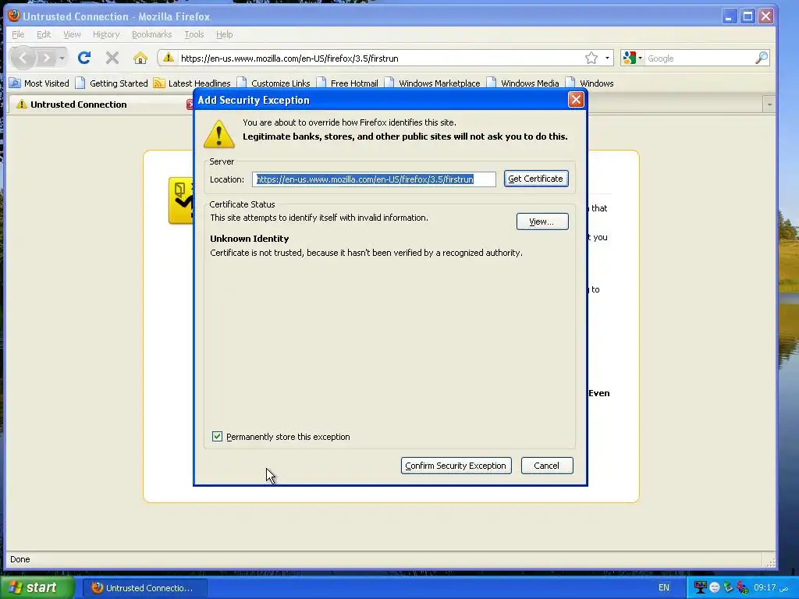Image resolution: width=799 pixels, height=599 pixels.
Task: Click the Get Certificate button
Action: point(536,179)
